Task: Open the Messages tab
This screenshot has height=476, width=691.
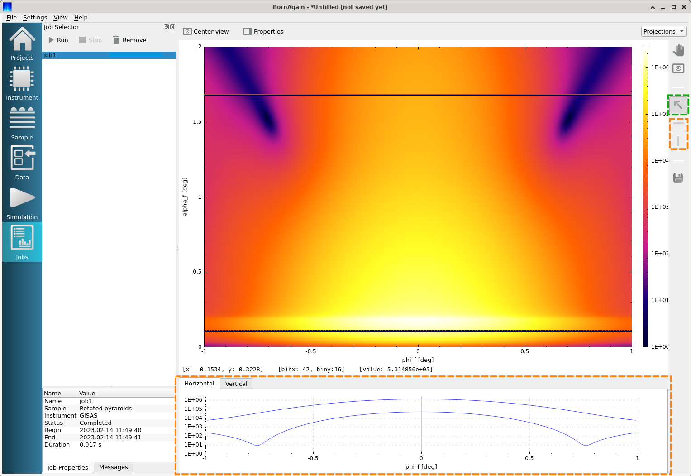Action: click(x=114, y=467)
